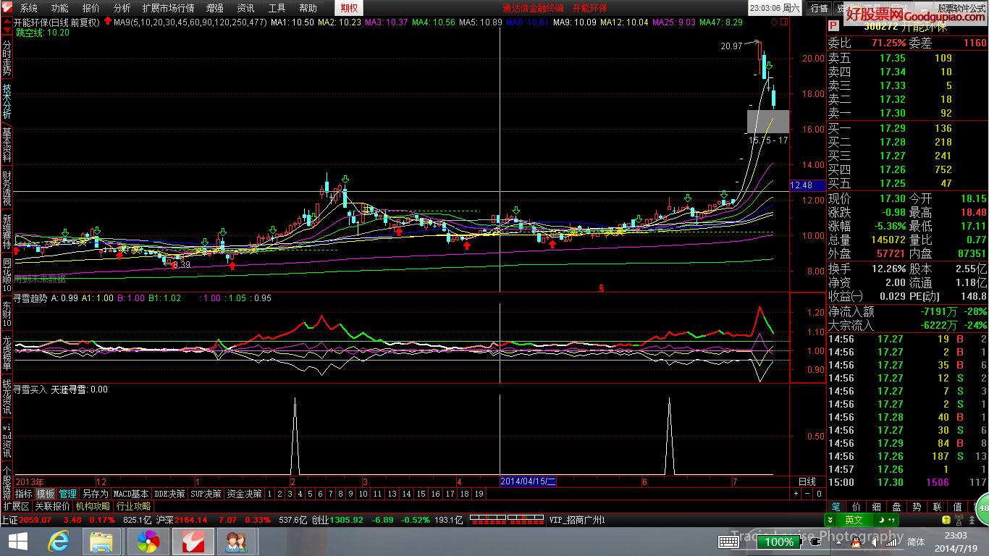Image resolution: width=989 pixels, height=556 pixels.
Task: Select the SUP决策 template
Action: [206, 494]
